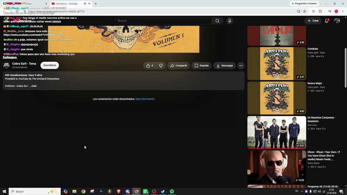
Task: Open Spotify from the taskbar
Action: tap(172, 191)
